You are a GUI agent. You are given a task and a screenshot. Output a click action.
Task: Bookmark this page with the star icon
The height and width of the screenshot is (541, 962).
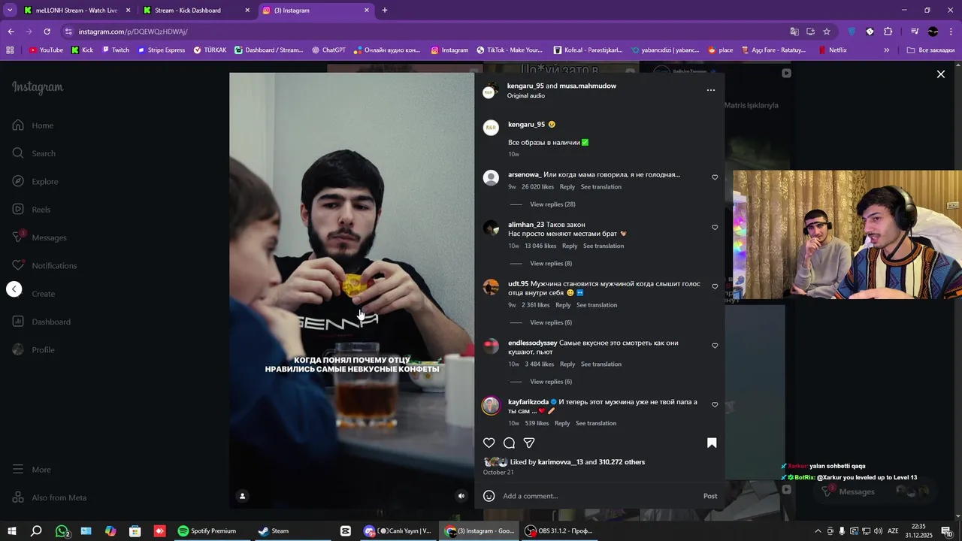point(827,32)
